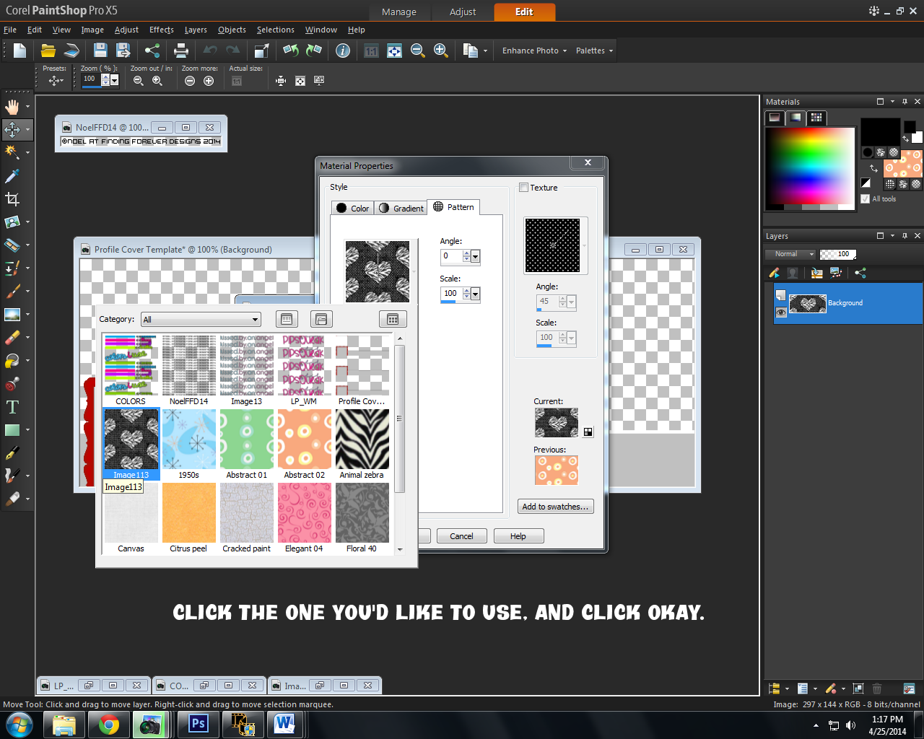Enable the Texture checkbox in Material Properties
The height and width of the screenshot is (739, 924).
(x=524, y=188)
